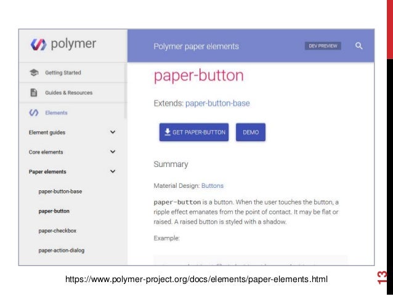Open paper-button-base in sidebar list

click(x=60, y=192)
